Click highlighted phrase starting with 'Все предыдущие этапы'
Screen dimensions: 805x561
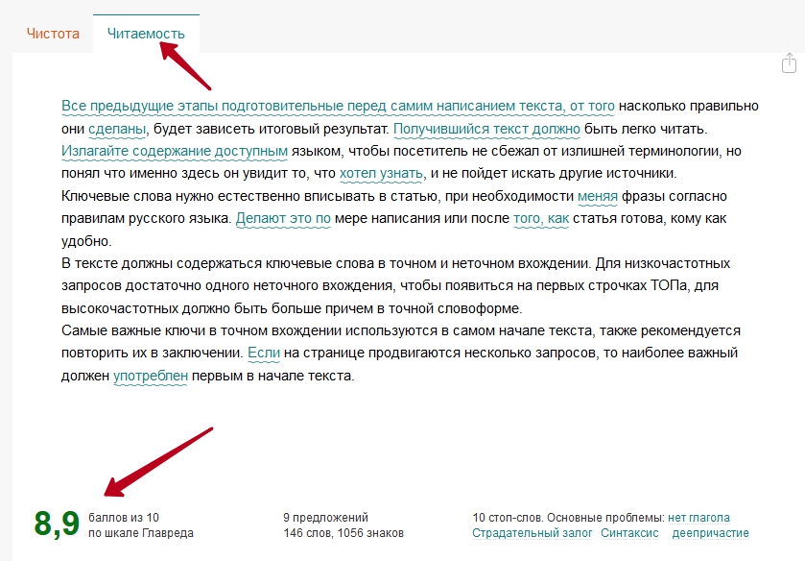pyautogui.click(x=338, y=106)
